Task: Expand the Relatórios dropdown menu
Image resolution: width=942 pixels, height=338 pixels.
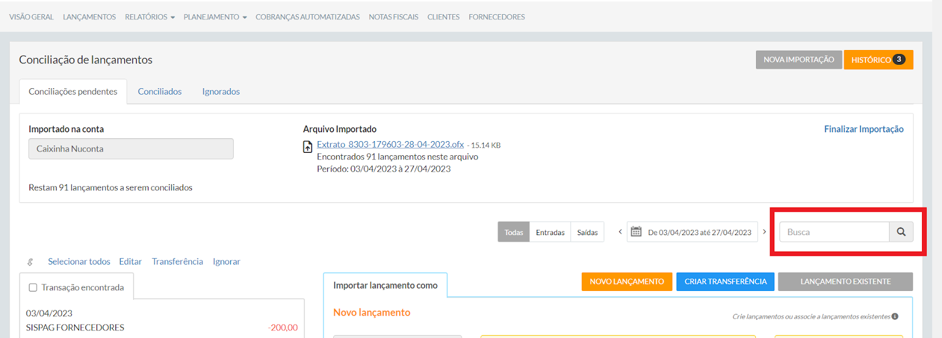Action: (150, 17)
